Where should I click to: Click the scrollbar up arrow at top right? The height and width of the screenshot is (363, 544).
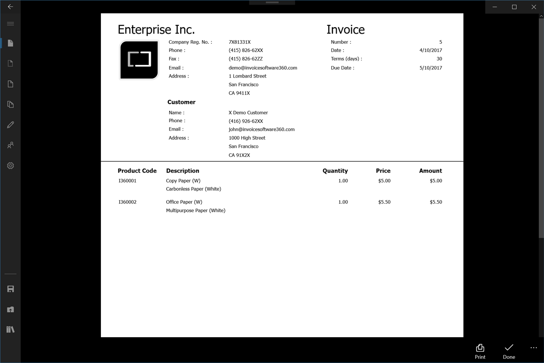click(x=541, y=15)
